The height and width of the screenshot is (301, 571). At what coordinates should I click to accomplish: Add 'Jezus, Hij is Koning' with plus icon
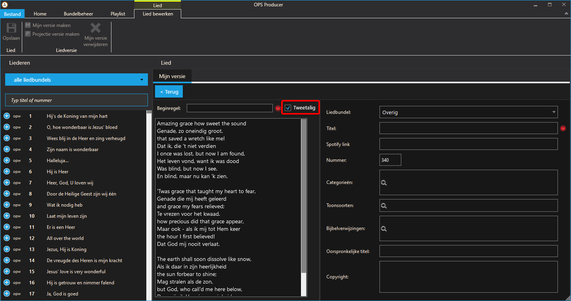(7, 249)
